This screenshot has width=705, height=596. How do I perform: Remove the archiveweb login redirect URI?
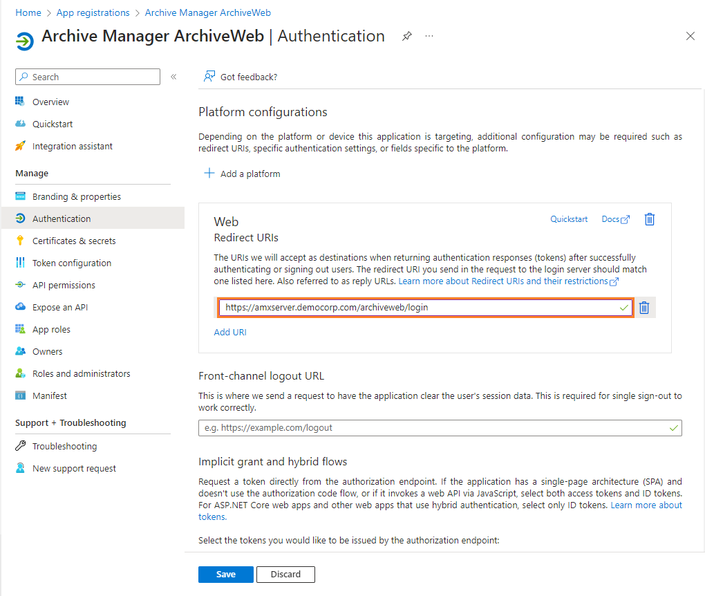644,308
